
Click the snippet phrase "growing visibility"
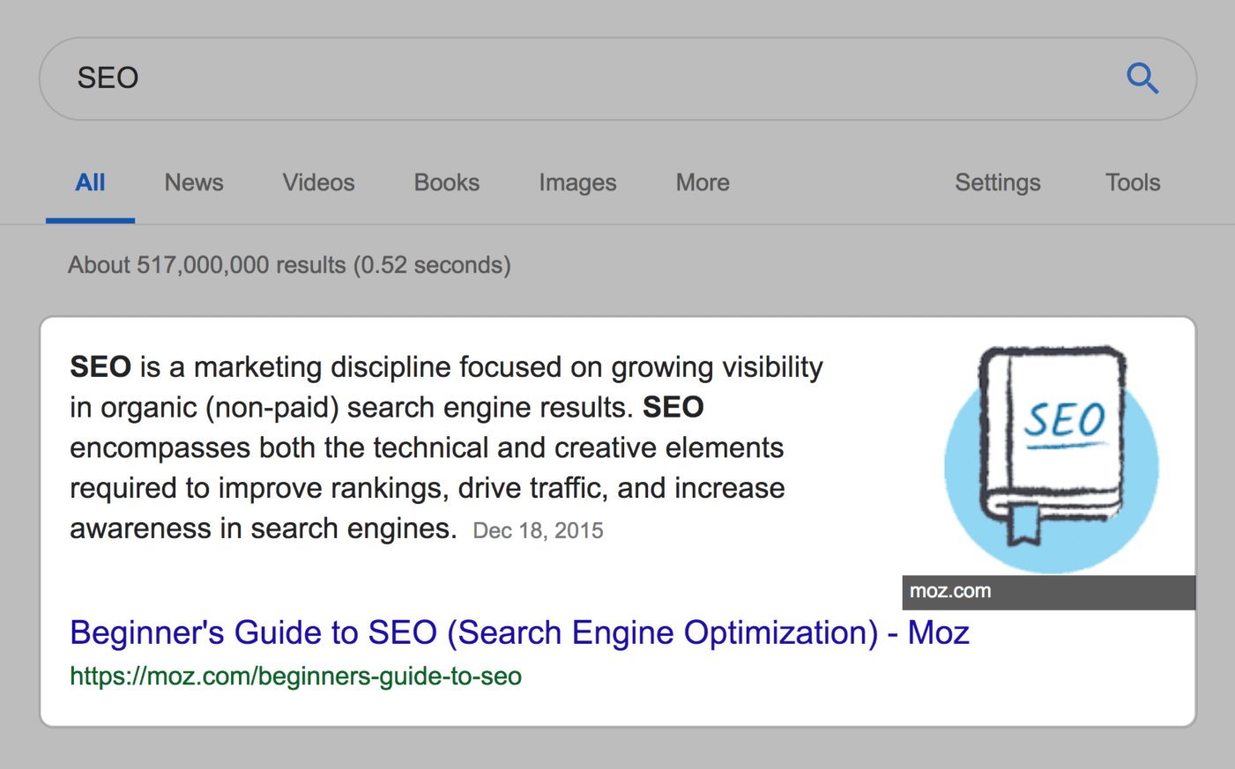coord(717,366)
